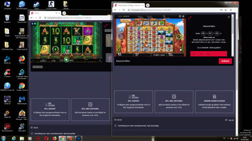
Task: Mute the Demo browser tab audio
Action: (x=56, y=13)
